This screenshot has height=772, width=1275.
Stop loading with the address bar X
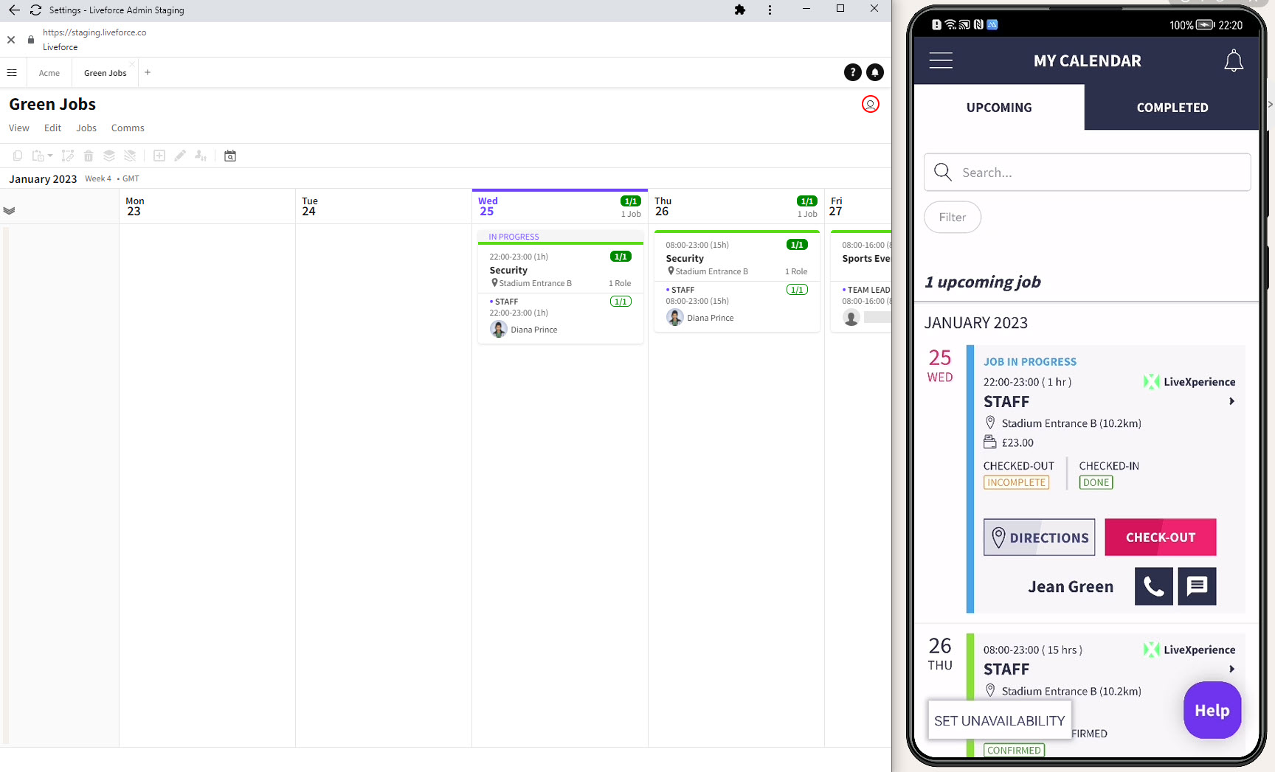point(11,40)
